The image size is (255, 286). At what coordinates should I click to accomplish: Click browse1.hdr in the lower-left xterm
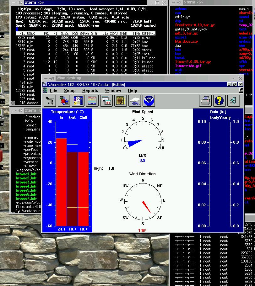pyautogui.click(x=26, y=174)
